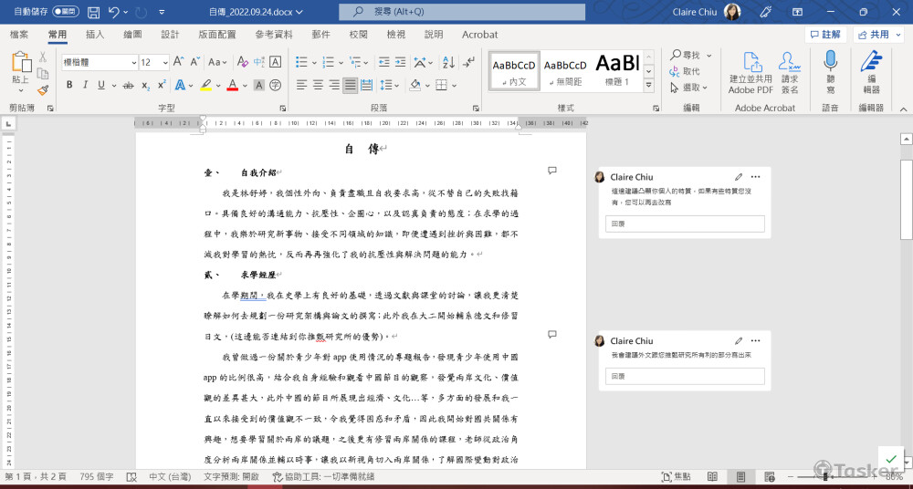This screenshot has height=489, width=913.
Task: Click the 聽寫 microphone dictation icon
Action: click(x=830, y=73)
